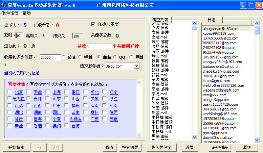263x153 pixels.
Task: Select duoyi@hotmail.com log entry
Action: pyautogui.click(x=219, y=137)
